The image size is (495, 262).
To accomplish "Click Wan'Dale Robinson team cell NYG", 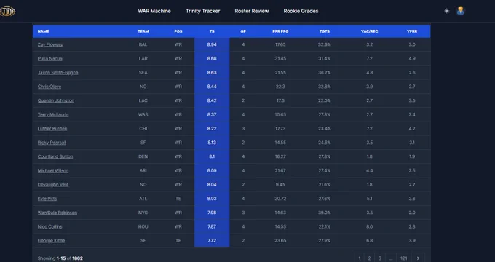I will click(x=143, y=213).
